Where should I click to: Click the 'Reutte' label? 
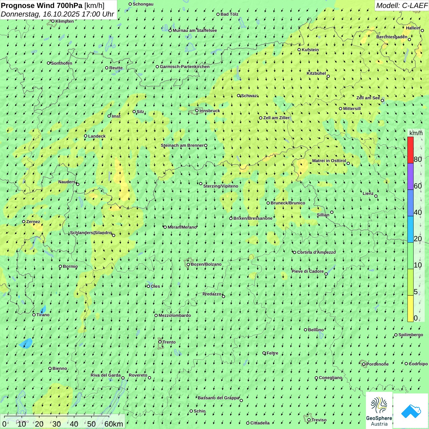pyautogui.click(x=116, y=68)
